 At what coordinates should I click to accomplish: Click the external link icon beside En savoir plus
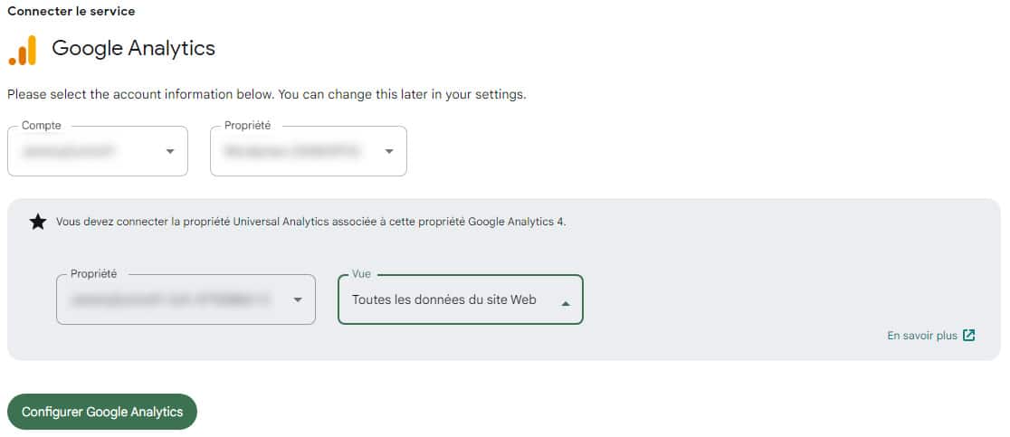click(x=969, y=336)
